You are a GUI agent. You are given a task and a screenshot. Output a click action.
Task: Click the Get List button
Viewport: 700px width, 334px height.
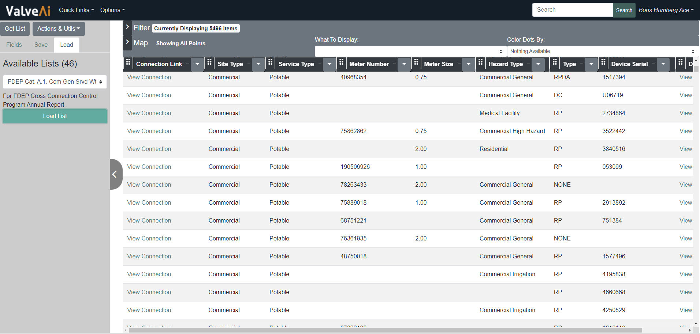point(15,29)
